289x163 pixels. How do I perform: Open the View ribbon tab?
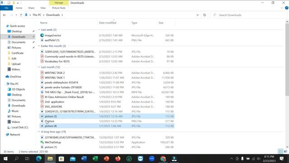[43, 8]
